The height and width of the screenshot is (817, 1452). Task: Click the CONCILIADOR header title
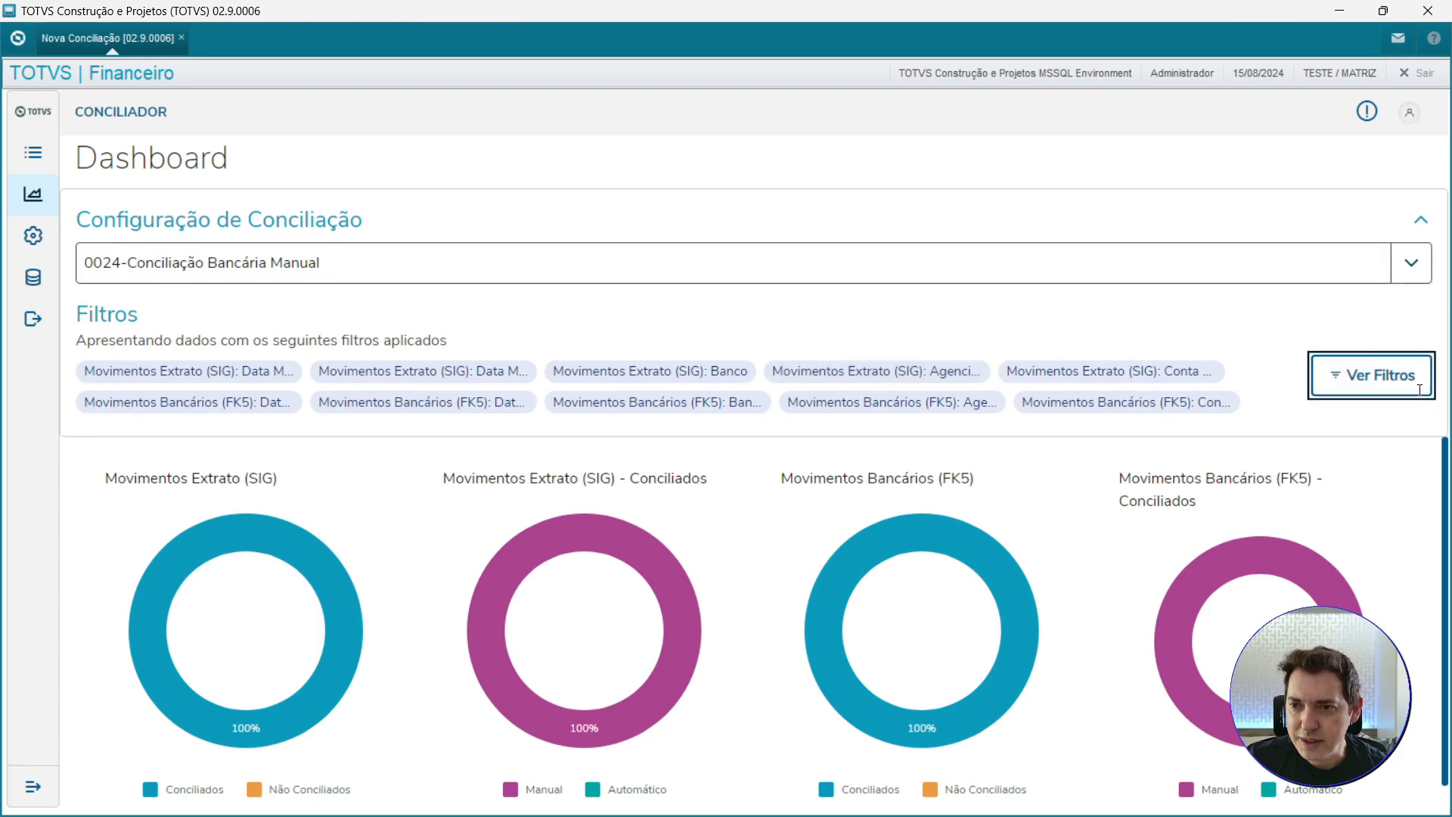pyautogui.click(x=121, y=112)
